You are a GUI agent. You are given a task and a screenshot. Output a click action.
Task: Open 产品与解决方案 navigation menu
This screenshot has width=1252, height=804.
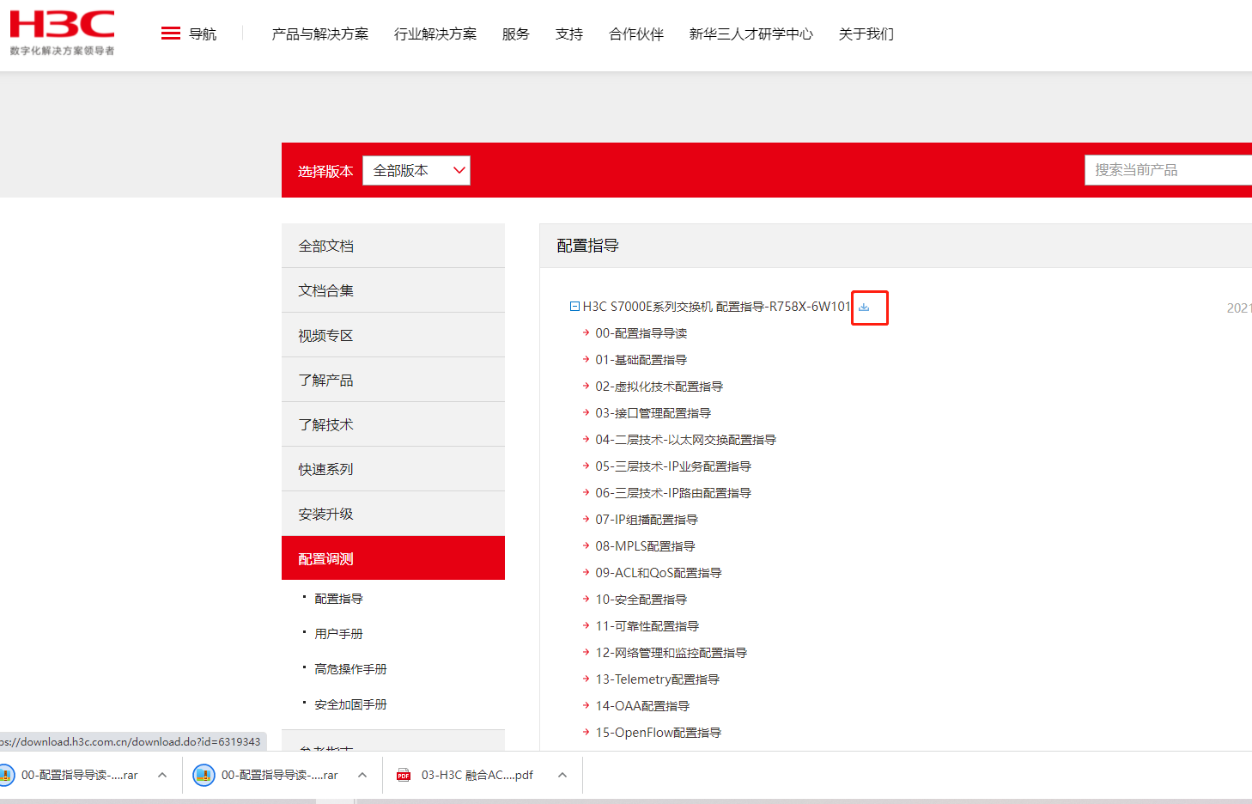[320, 33]
